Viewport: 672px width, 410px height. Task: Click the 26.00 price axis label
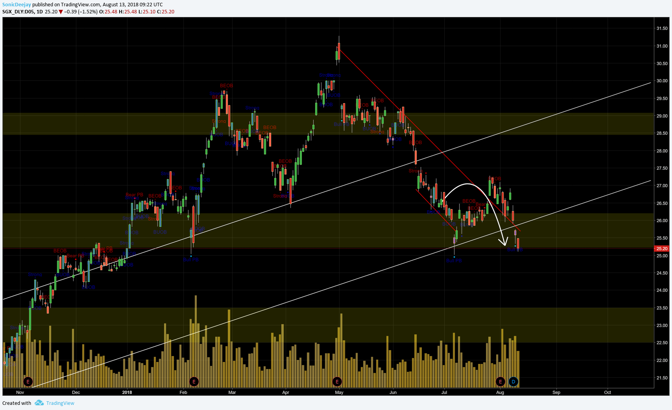[x=662, y=221]
